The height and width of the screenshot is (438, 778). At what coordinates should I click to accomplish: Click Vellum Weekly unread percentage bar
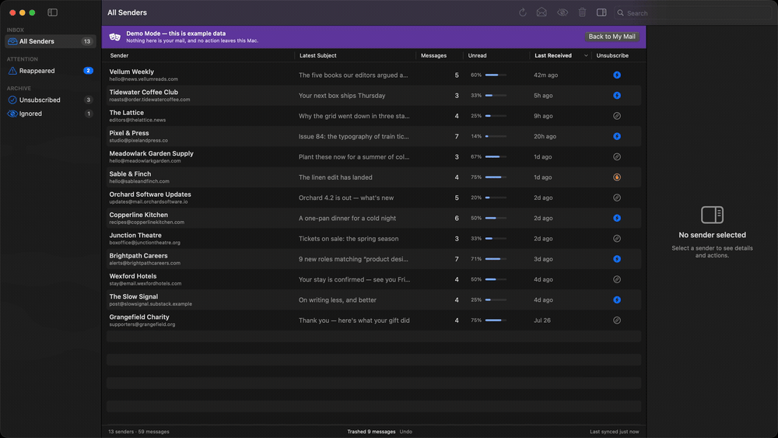496,75
